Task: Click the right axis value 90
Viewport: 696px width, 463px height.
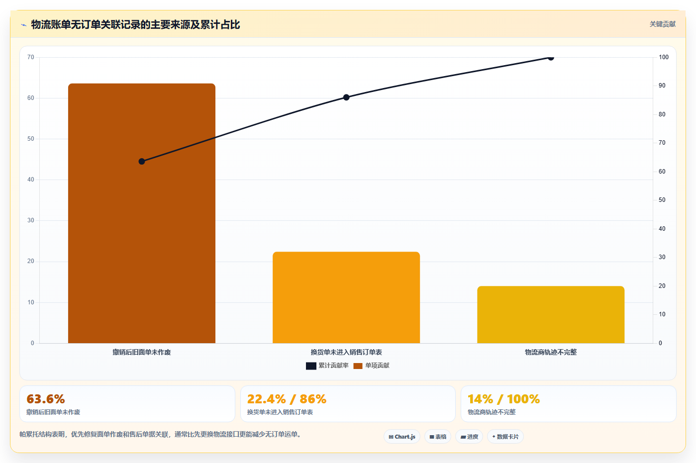Action: [x=662, y=86]
